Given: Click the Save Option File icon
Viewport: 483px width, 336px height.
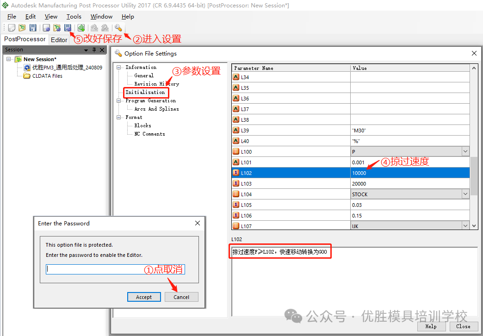Looking at the screenshot, I should tap(68, 28).
